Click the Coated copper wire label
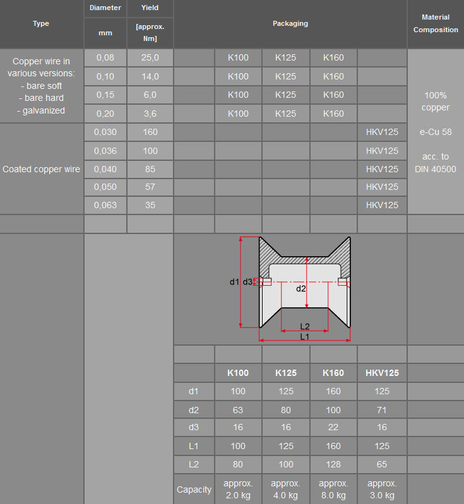Viewport: 464px width, 504px height. pyautogui.click(x=41, y=169)
